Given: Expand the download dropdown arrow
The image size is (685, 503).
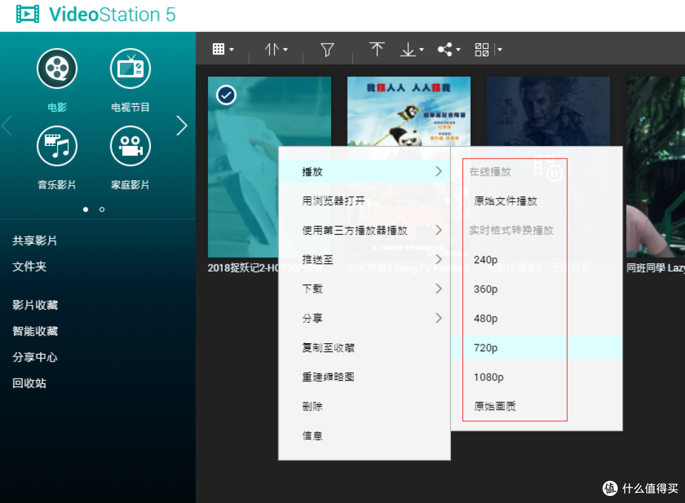Looking at the screenshot, I should 422,50.
